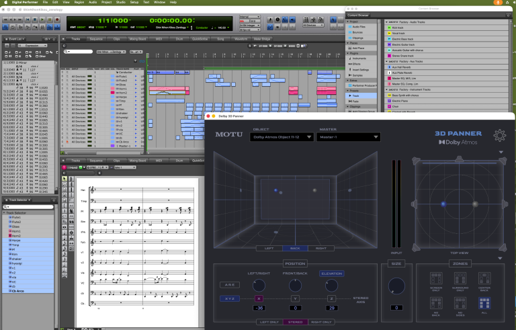Viewport: 516px width, 330px height.
Task: Select the Center Back zone icon
Action: point(484,278)
